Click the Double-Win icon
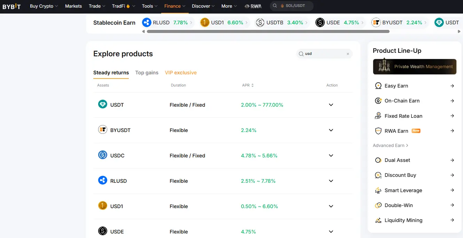Image resolution: width=463 pixels, height=238 pixels. (378, 205)
